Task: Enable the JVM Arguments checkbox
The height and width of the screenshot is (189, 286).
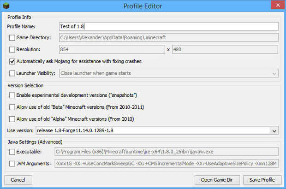Action: coord(12,164)
